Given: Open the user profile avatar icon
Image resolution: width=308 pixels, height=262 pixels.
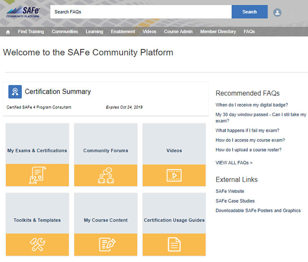Looking at the screenshot, I should tap(277, 13).
